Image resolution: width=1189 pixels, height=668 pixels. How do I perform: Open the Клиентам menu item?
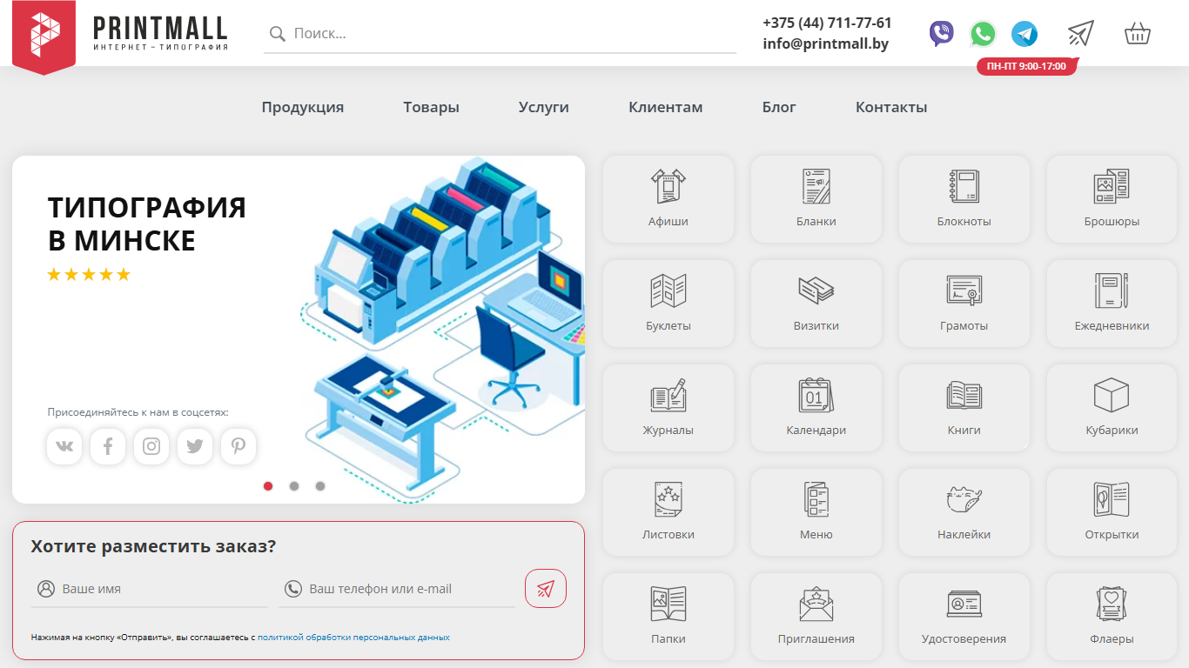(666, 107)
